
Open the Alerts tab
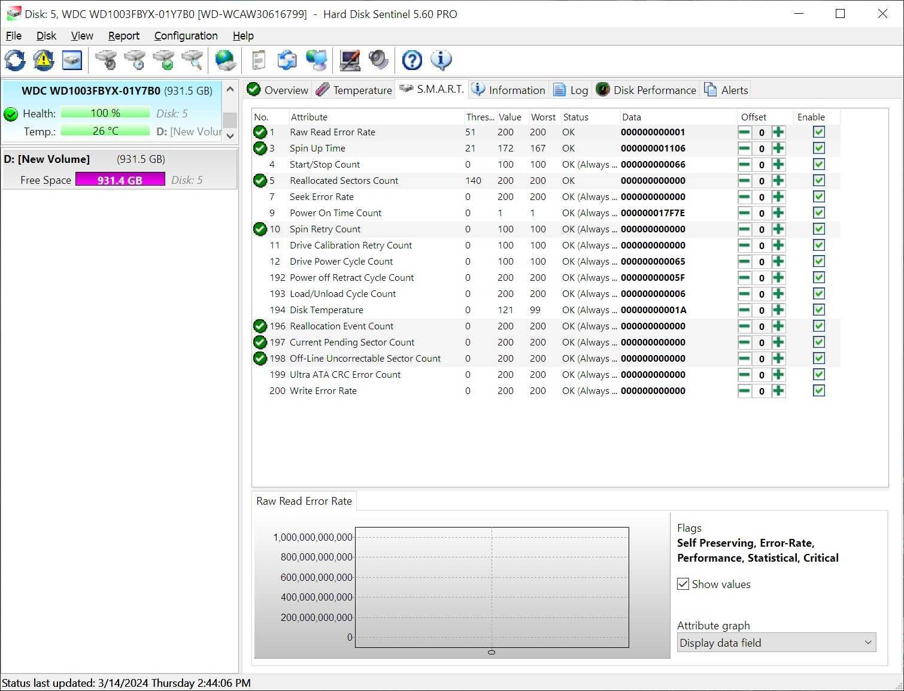point(726,90)
